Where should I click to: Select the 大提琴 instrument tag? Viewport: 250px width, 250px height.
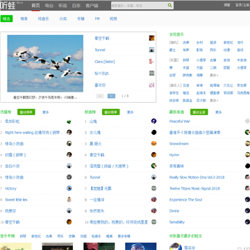(x=242, y=67)
